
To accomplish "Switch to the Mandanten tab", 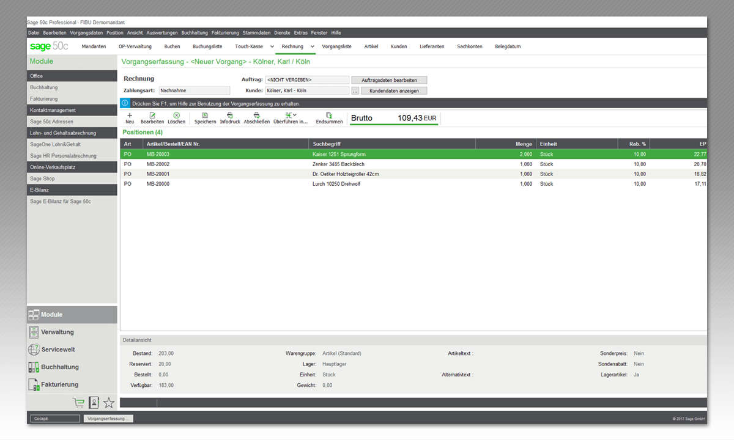I will [94, 46].
